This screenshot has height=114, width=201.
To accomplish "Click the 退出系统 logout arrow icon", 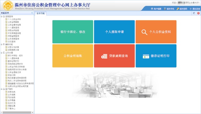I will coord(191,9).
